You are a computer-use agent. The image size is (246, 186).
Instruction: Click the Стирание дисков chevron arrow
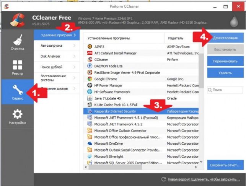[75, 88]
